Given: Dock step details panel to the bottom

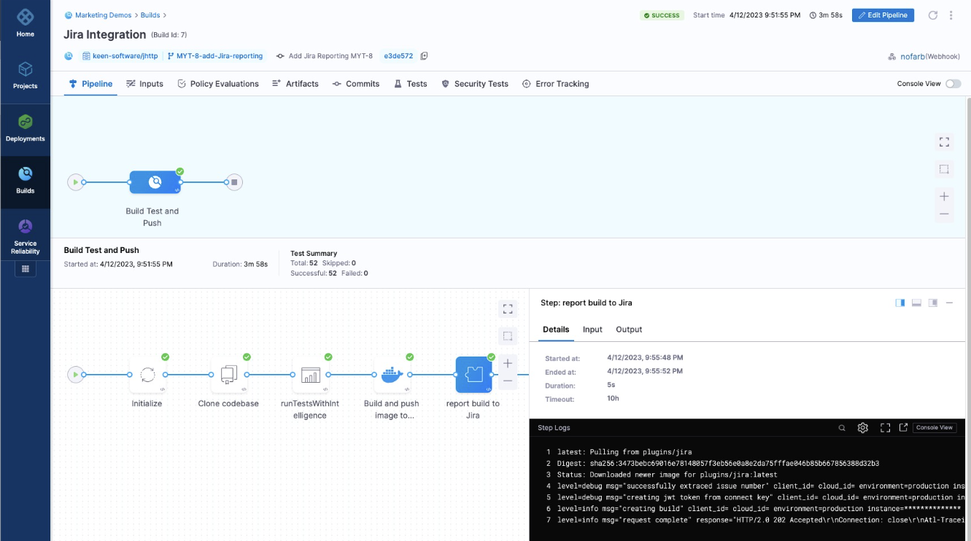Looking at the screenshot, I should click(x=916, y=303).
